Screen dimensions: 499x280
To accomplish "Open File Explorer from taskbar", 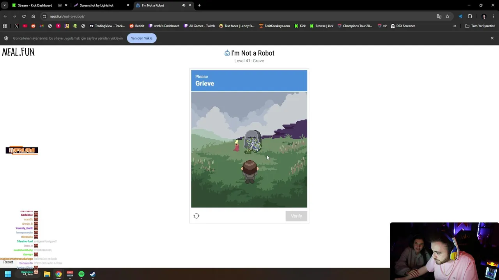I will [47, 274].
